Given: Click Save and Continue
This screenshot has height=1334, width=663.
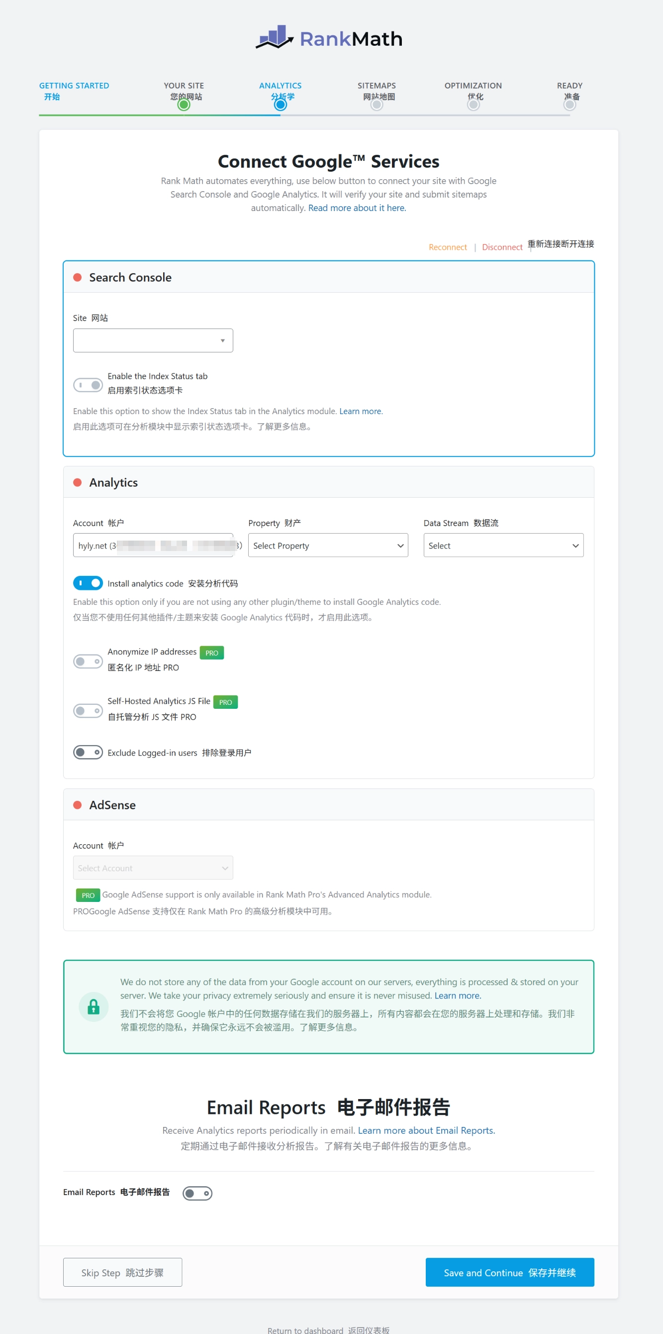Looking at the screenshot, I should (510, 1272).
